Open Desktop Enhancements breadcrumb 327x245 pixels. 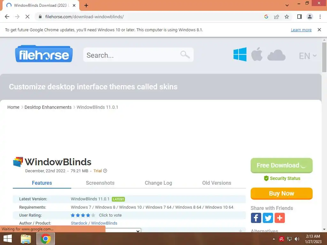pos(48,107)
